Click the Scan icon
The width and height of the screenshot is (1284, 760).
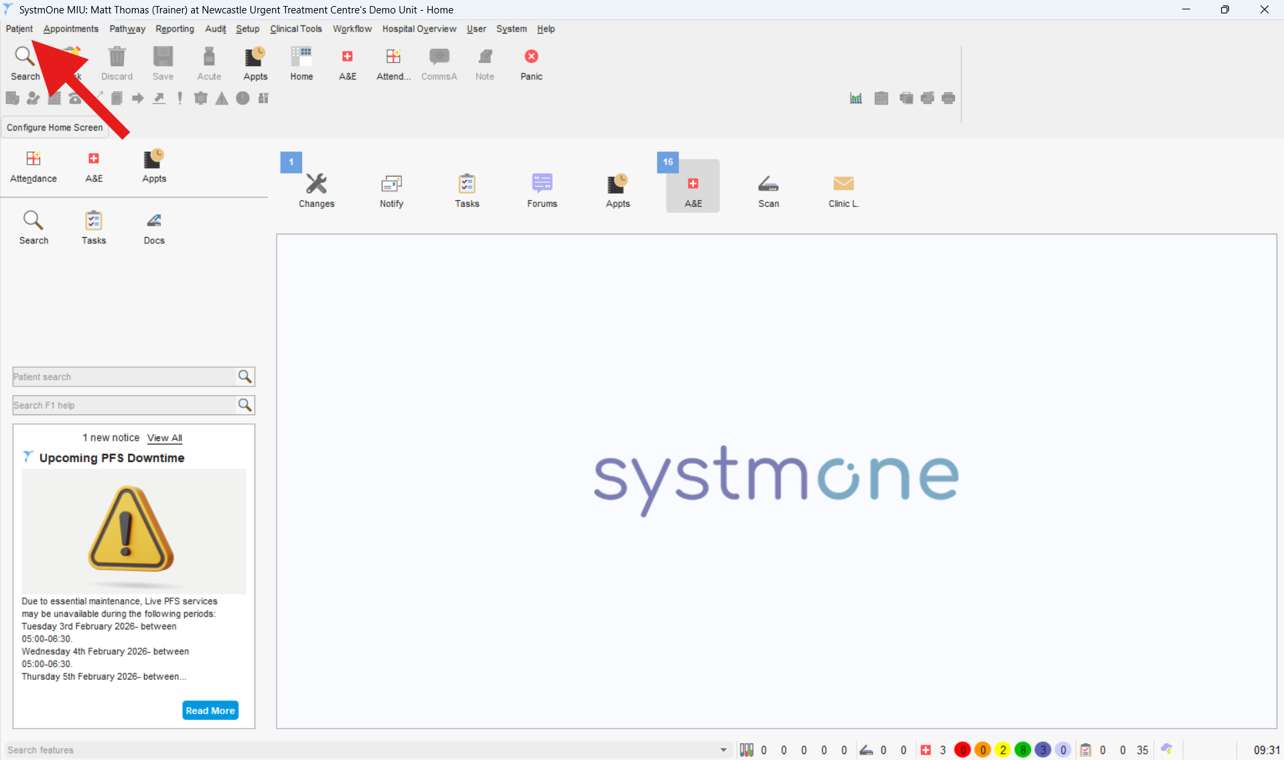768,189
